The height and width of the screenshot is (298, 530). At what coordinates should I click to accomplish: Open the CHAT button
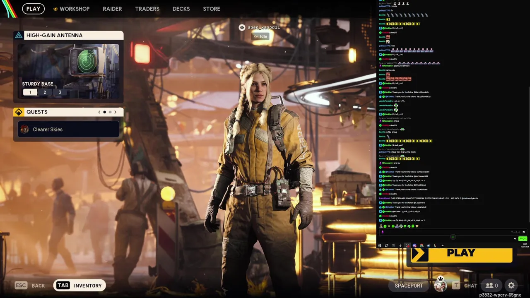point(471,286)
